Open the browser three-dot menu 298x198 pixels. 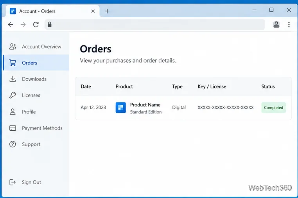[x=289, y=25]
